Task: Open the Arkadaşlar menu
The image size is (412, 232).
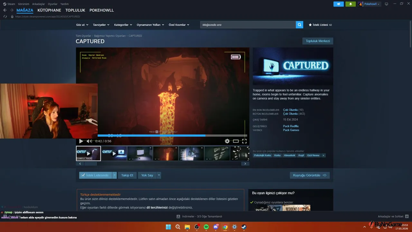Action: tap(39, 4)
